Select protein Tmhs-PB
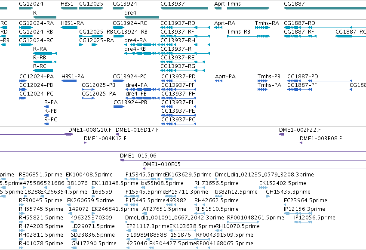 (269, 77)
